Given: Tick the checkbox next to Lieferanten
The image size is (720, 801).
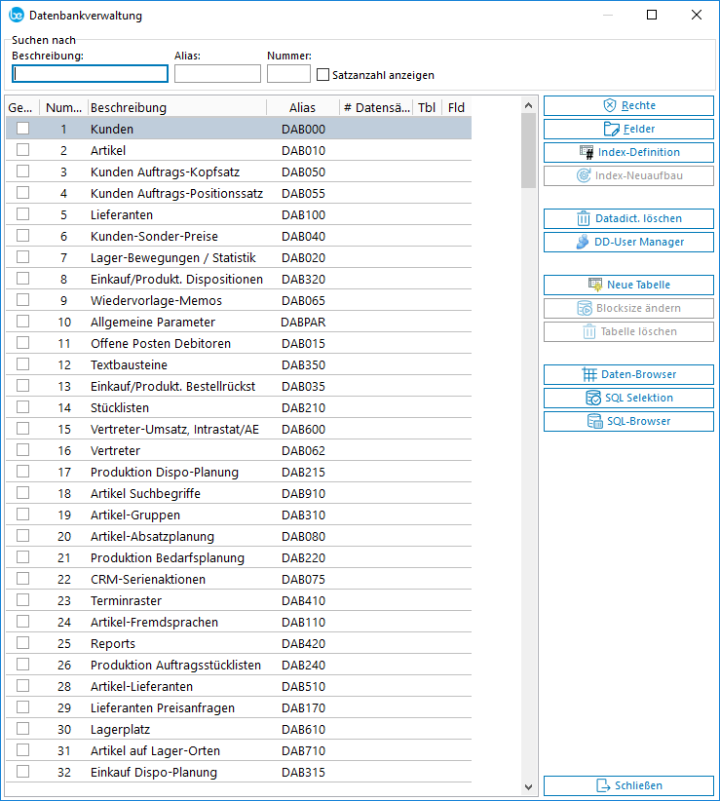Looking at the screenshot, I should point(22,214).
